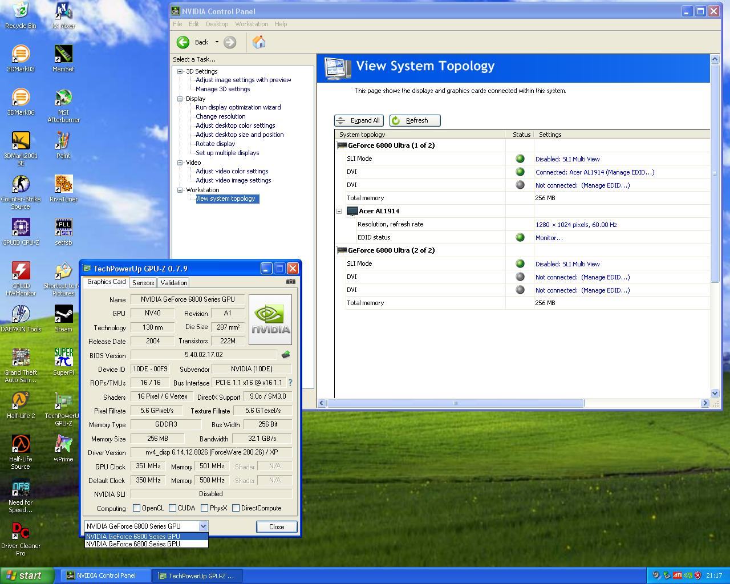
Task: Open the DAEMON Tools desktop icon
Action: 21,318
